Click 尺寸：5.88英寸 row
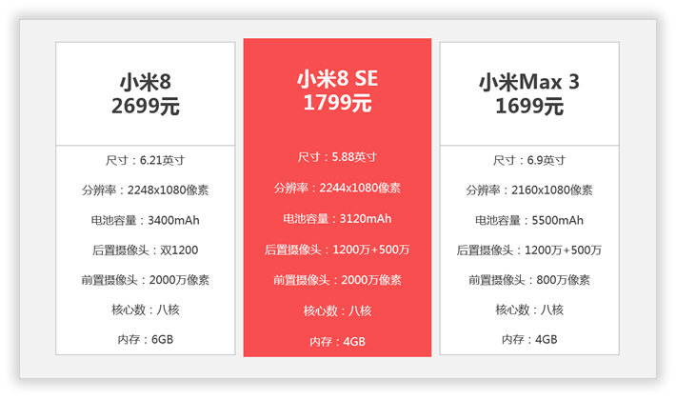The height and width of the screenshot is (400, 676). tap(337, 157)
